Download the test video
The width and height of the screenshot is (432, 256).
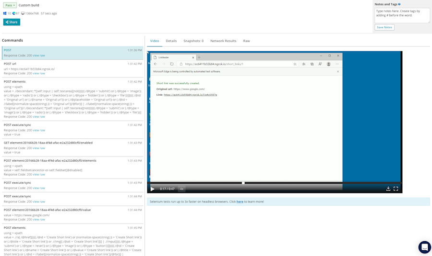point(388,189)
